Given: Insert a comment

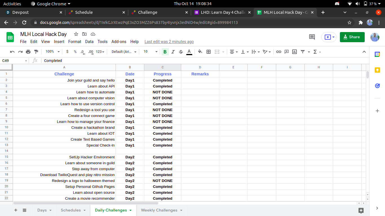Looking at the screenshot, I should point(287,52).
